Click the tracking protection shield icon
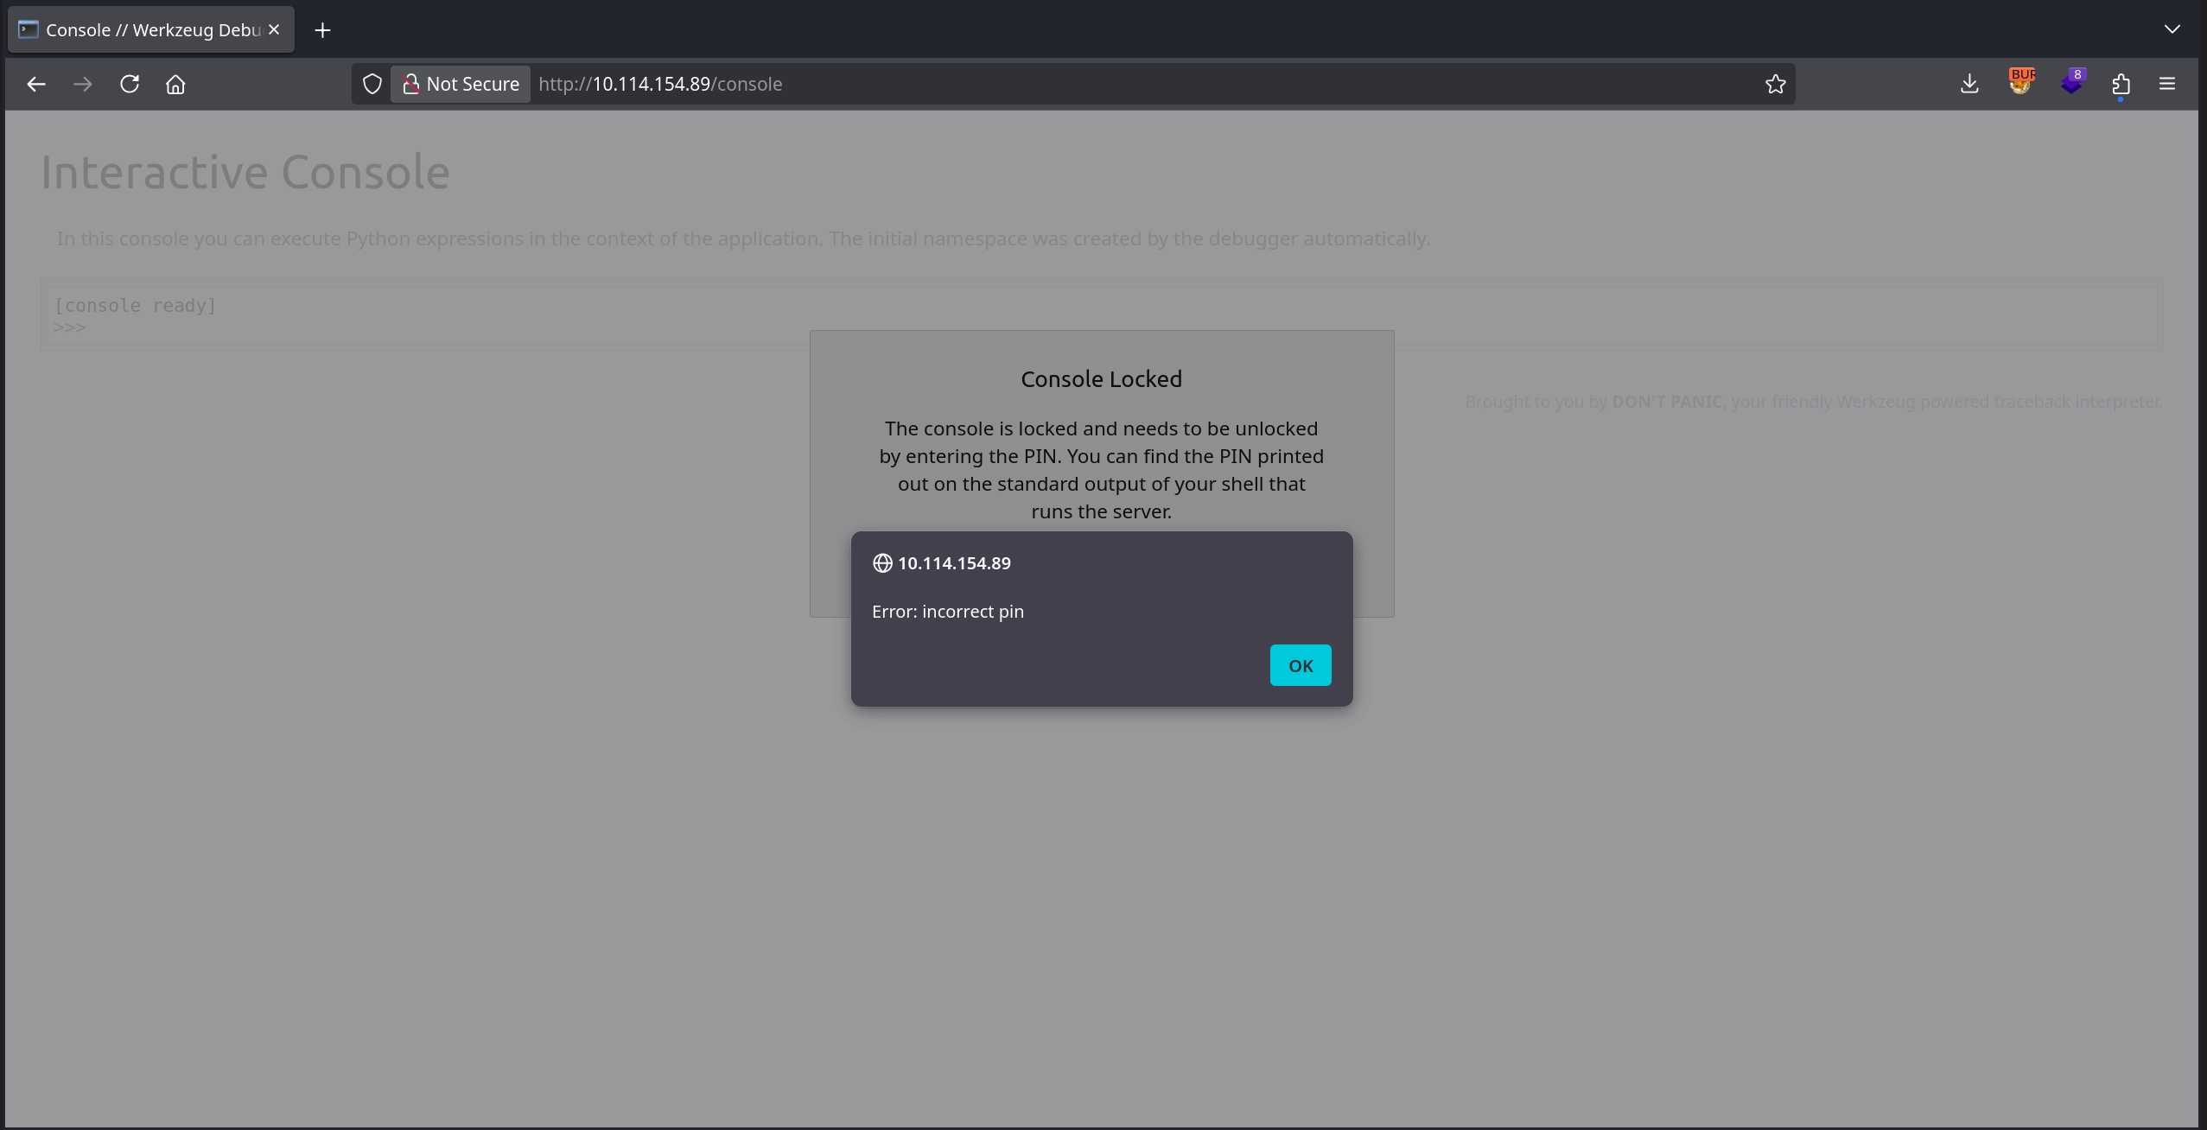Viewport: 2207px width, 1130px height. [x=372, y=84]
